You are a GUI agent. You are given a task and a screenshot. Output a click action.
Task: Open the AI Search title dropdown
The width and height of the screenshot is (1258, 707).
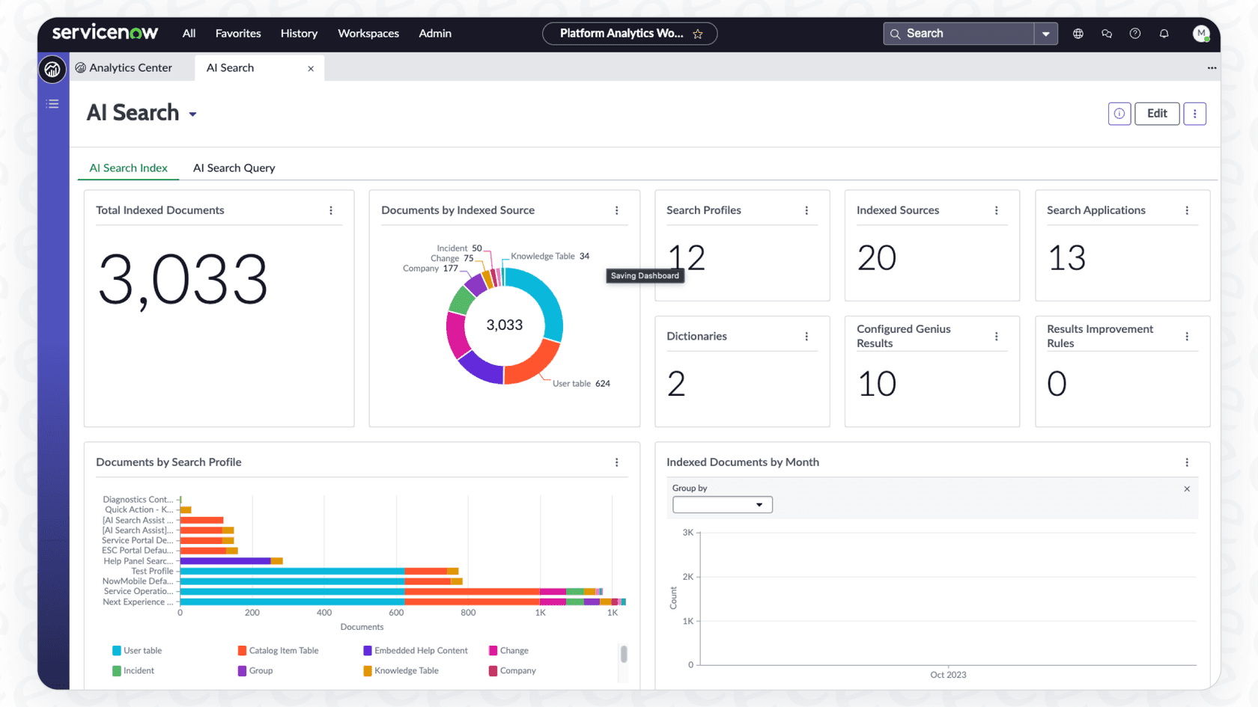coord(192,114)
